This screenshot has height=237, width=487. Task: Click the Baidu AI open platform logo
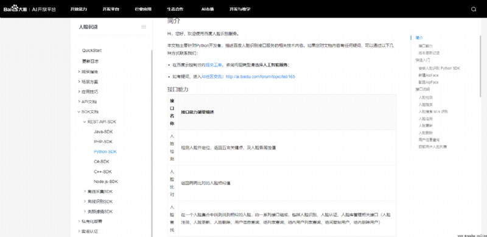pos(30,9)
